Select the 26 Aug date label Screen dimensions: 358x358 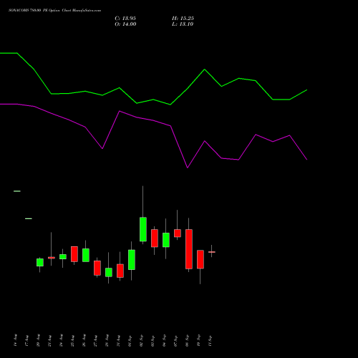84,340
